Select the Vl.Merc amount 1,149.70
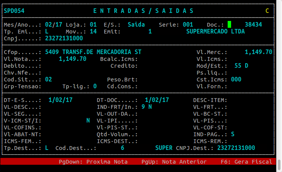The image size is (282, 172). 258,52
